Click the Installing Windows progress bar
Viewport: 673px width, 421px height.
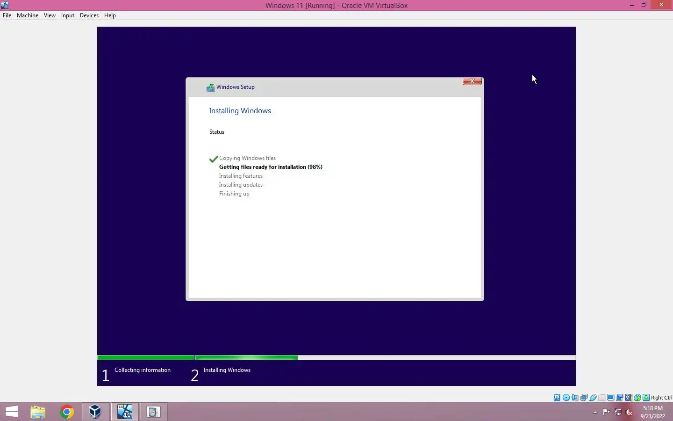coord(386,358)
